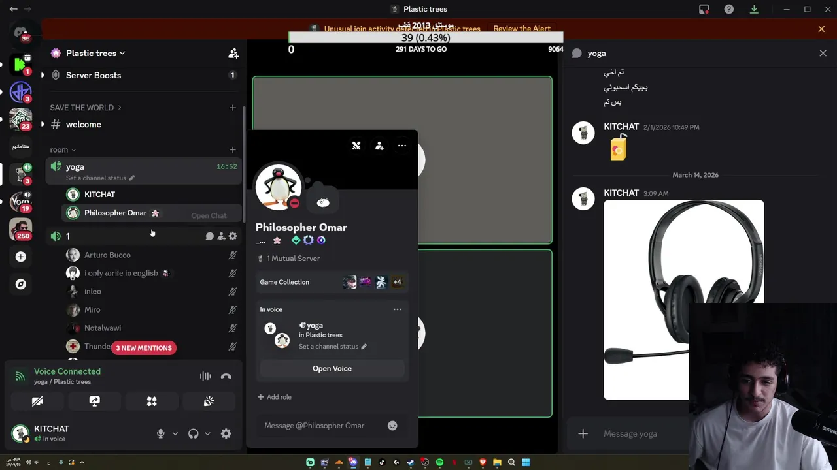Review the Alert link in banner
The image size is (837, 470).
click(x=522, y=29)
